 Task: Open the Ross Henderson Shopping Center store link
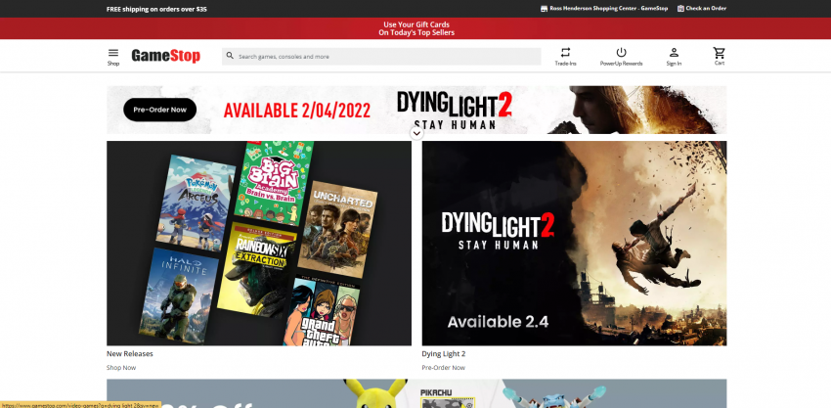tap(608, 9)
